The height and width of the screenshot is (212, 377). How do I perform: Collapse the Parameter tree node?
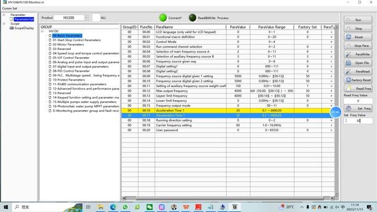(x=4, y=15)
